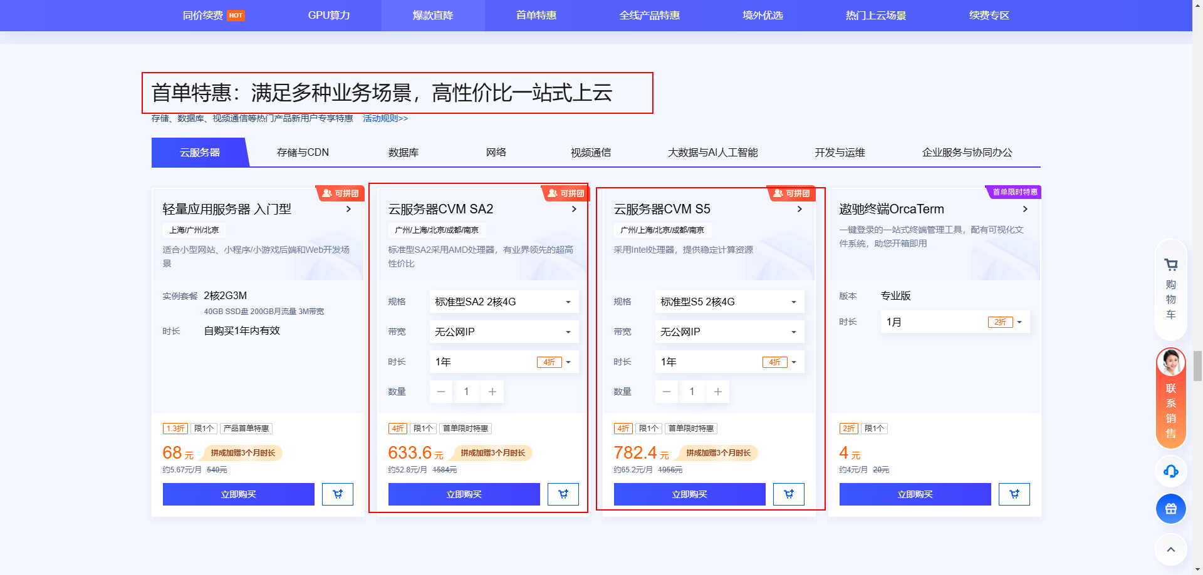Image resolution: width=1203 pixels, height=575 pixels.
Task: Open 云服务器CVM SA2 details arrow
Action: [575, 209]
